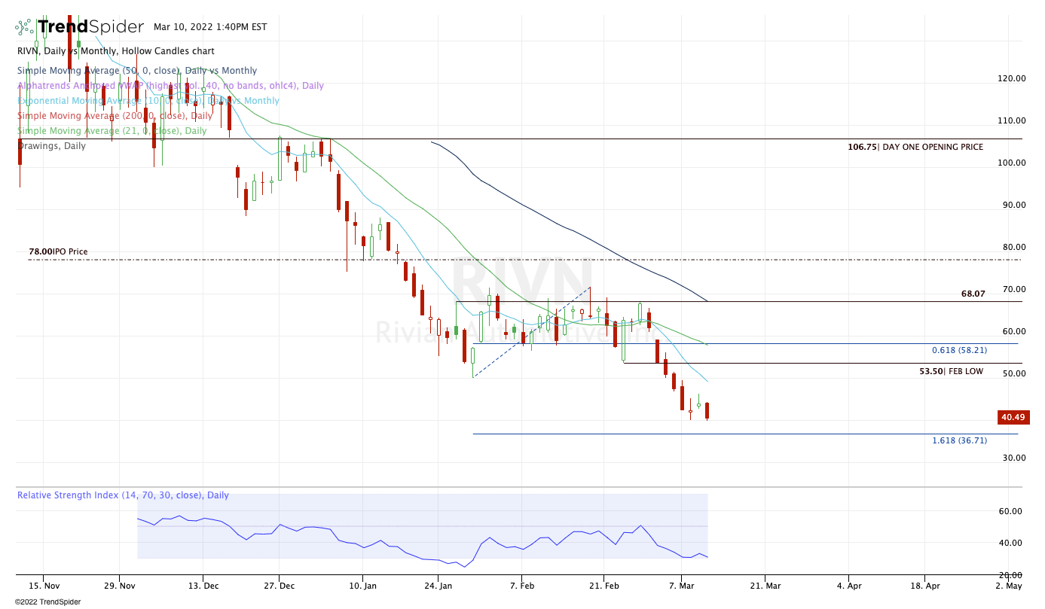Click the 68.07 resistance level label
The width and height of the screenshot is (1045, 609).
tap(973, 294)
